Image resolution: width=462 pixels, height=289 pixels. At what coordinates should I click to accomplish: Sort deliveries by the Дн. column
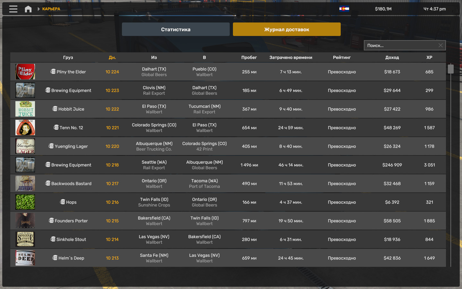[112, 57]
